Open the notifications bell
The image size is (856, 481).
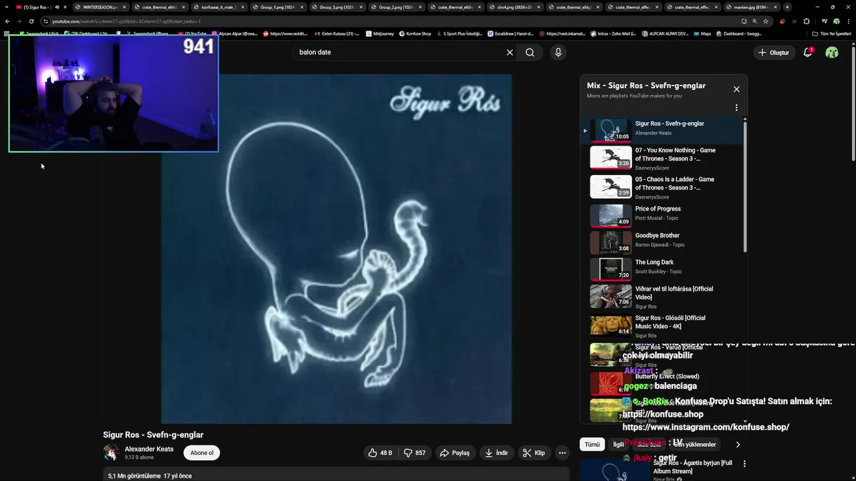808,52
